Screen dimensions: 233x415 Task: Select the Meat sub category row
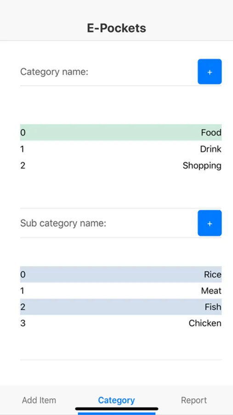121,291
